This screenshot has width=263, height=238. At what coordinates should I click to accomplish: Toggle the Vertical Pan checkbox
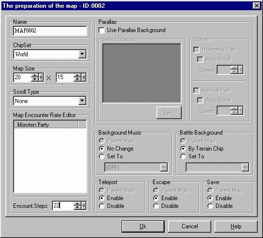click(196, 90)
